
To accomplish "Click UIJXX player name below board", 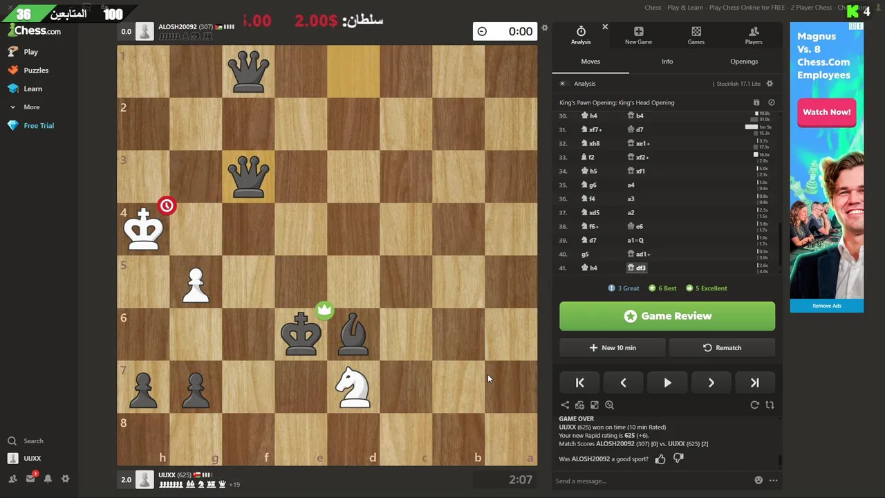I will pos(167,475).
